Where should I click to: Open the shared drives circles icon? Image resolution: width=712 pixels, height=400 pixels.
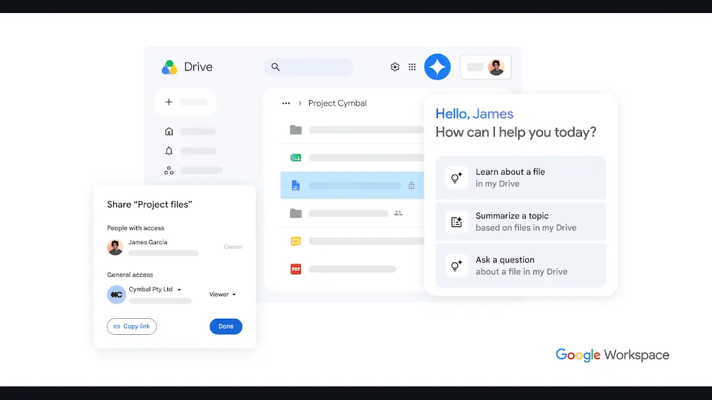coord(169,170)
